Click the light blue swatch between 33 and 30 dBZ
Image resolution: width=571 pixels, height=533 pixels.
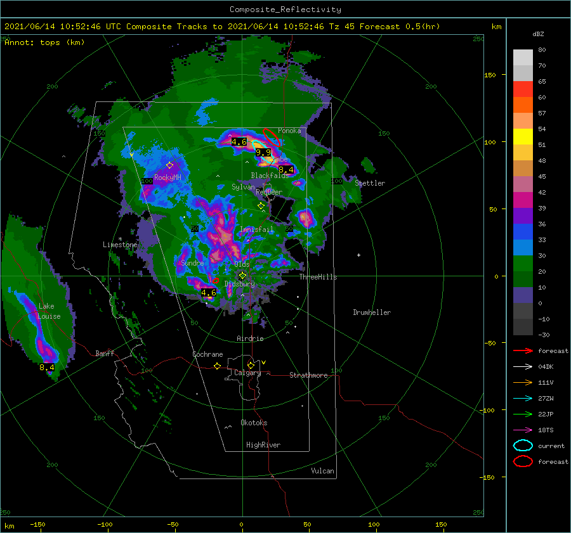coord(523,247)
